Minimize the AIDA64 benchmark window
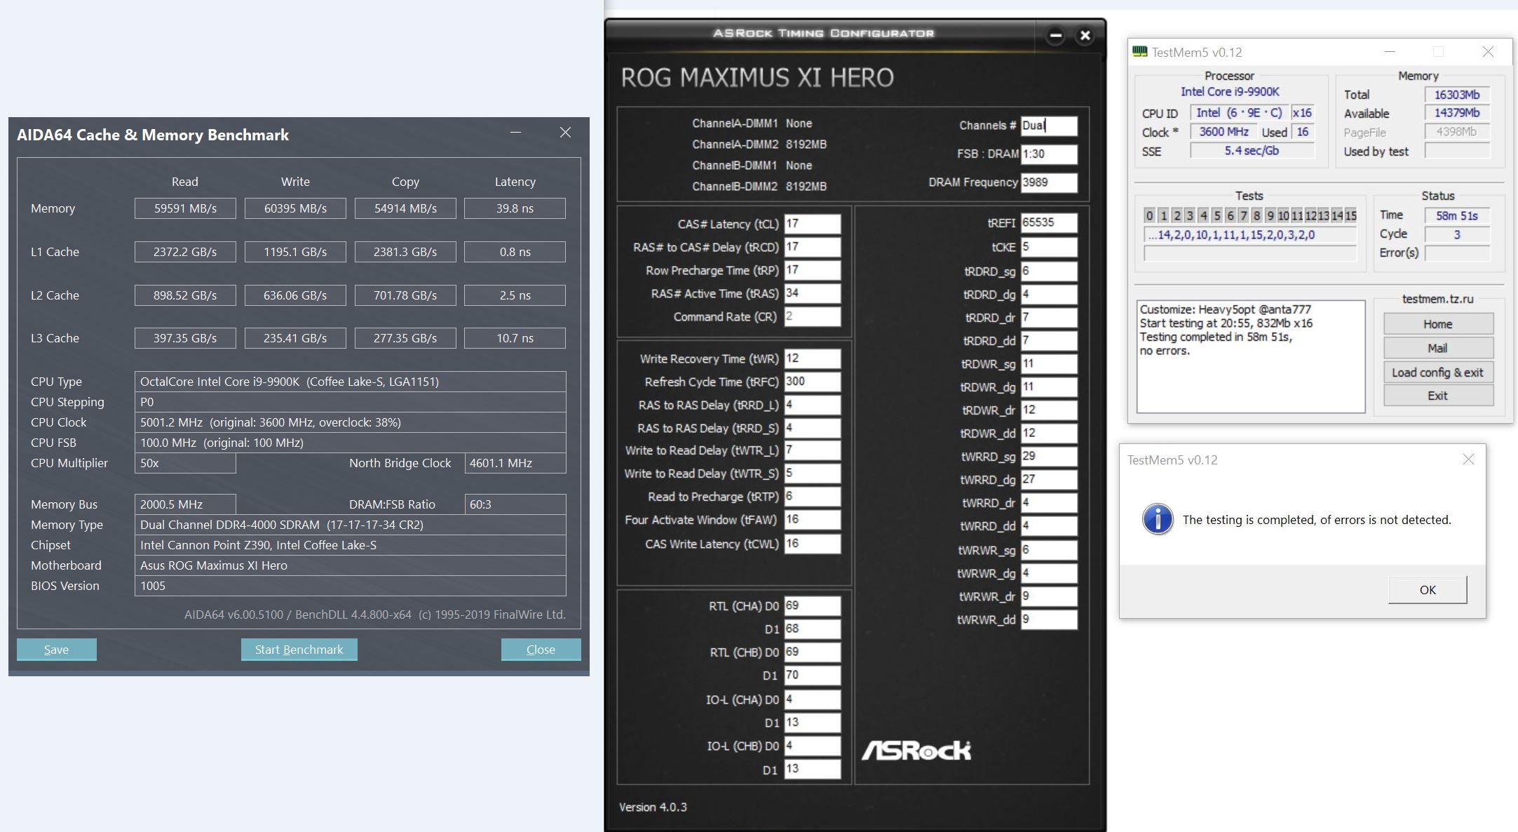The height and width of the screenshot is (832, 1518). pyautogui.click(x=515, y=133)
